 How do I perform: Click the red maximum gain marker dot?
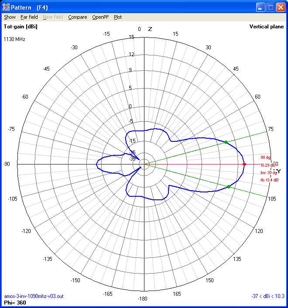[244, 164]
